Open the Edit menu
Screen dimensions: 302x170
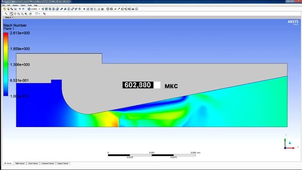(x=8, y=5)
